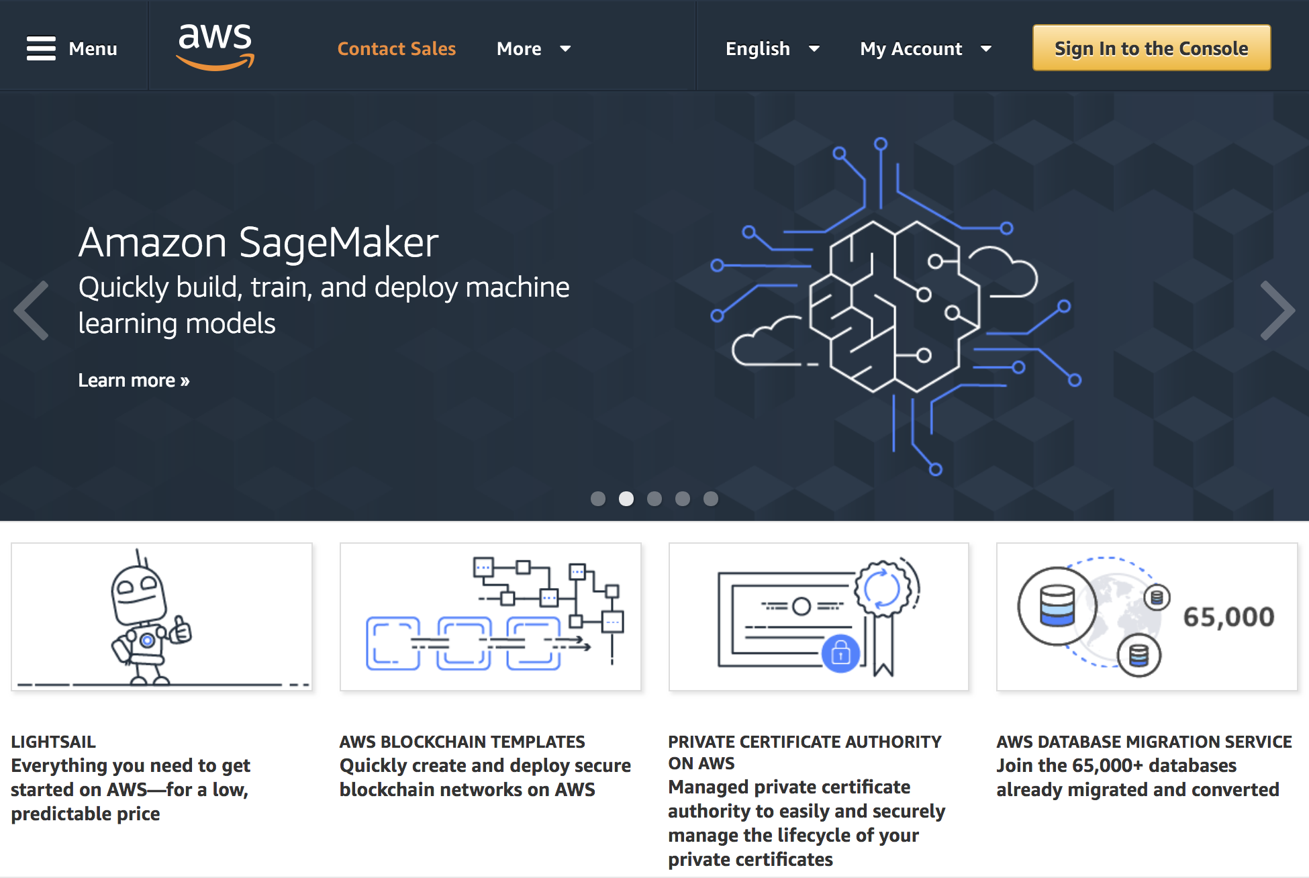The image size is (1309, 878).
Task: Open the Menu label in header
Action: coord(93,48)
